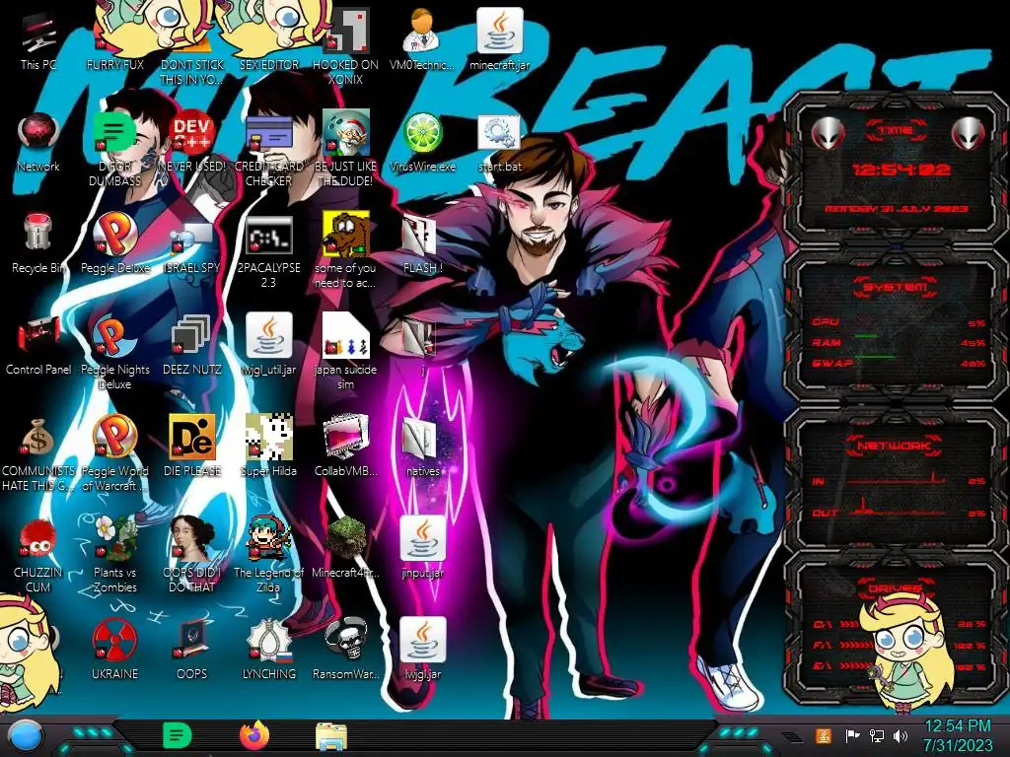
Task: Select the Dev C++ NEVER USED icon
Action: 192,142
